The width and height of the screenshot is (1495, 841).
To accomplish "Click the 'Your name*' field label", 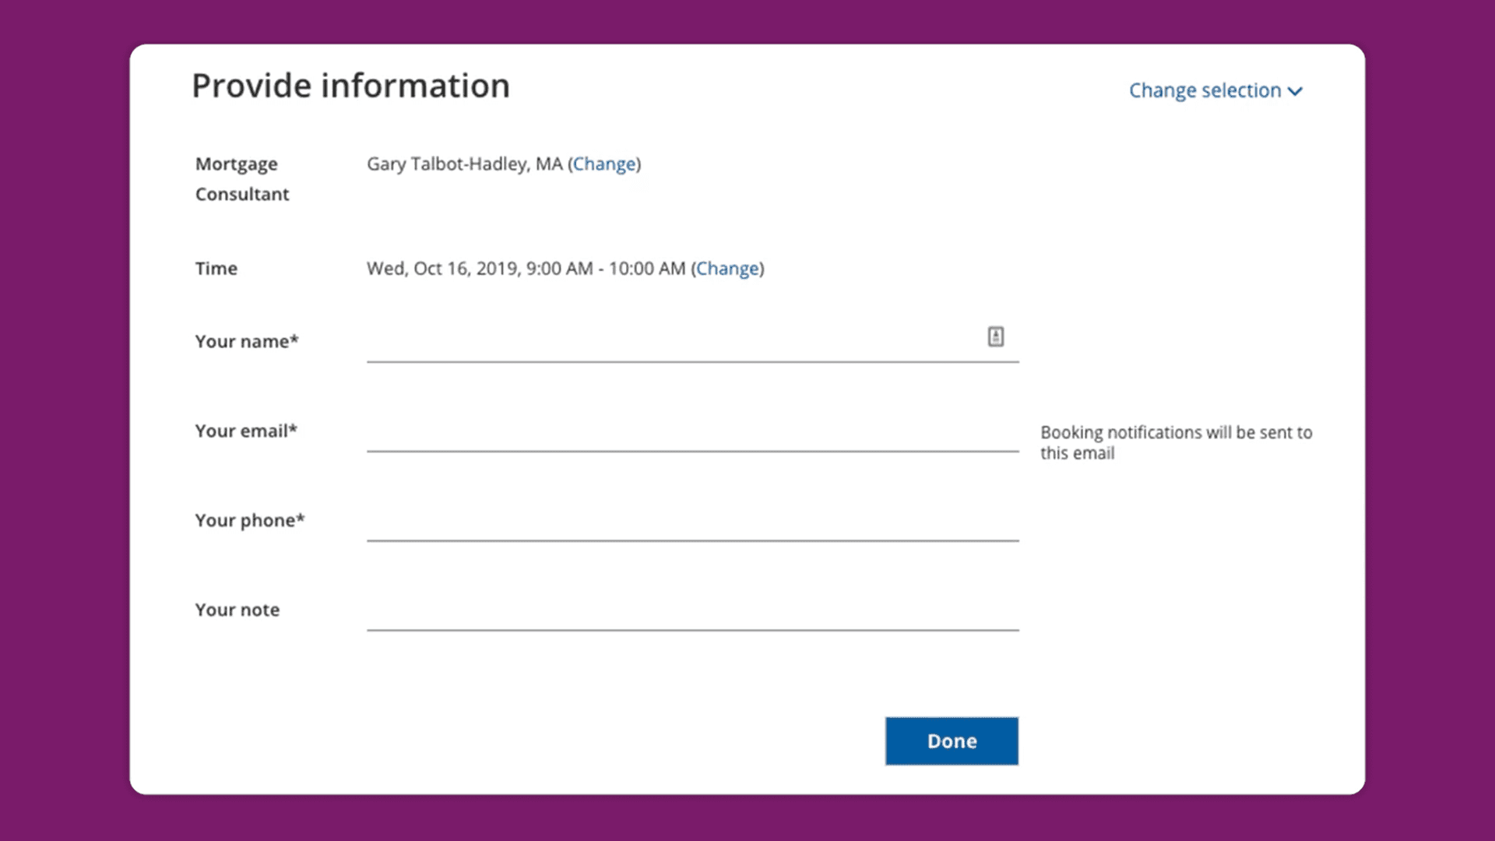I will [247, 341].
